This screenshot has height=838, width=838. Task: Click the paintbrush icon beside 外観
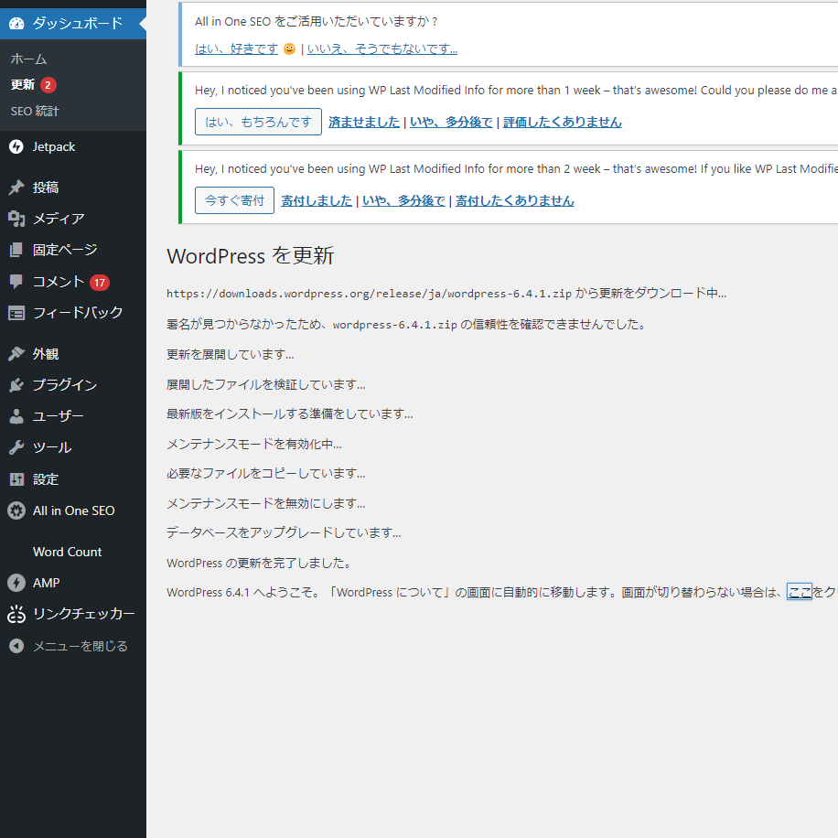(16, 354)
